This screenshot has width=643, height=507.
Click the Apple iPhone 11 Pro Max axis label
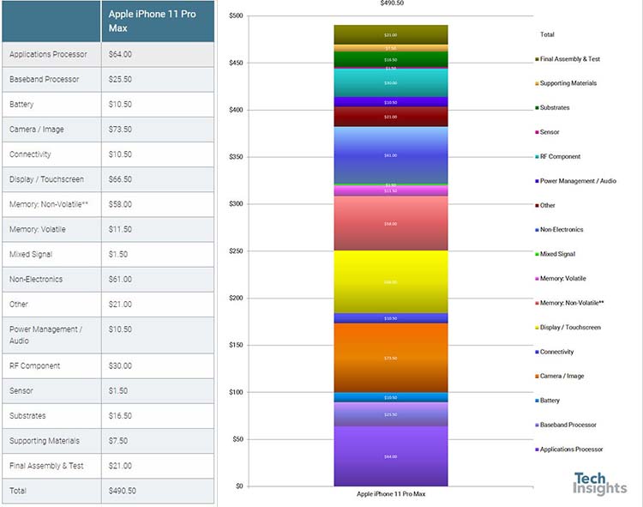(391, 494)
